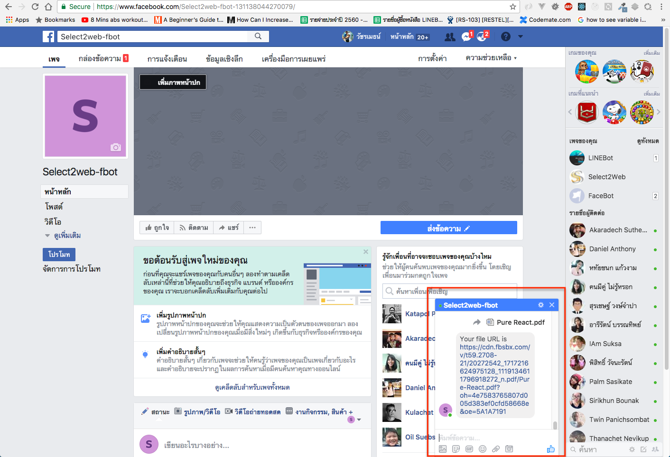Expand the account menu arrow
670x457 pixels.
521,37
